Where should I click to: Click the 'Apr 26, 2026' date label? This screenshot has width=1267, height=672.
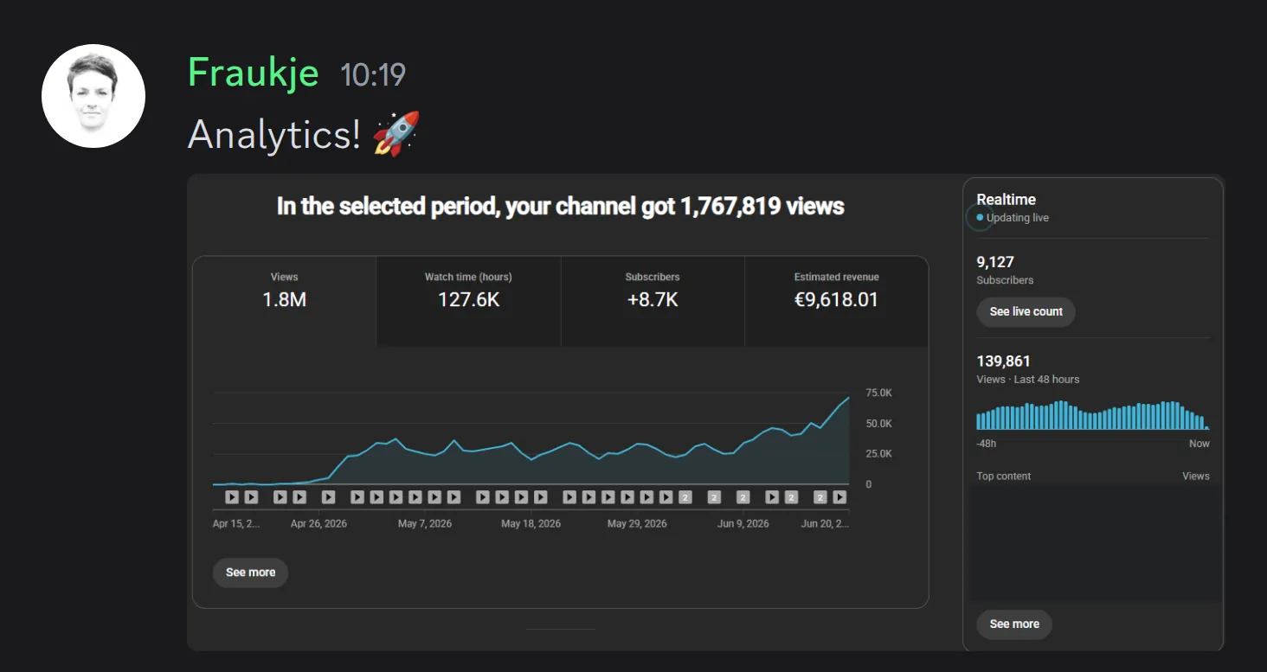pyautogui.click(x=319, y=524)
